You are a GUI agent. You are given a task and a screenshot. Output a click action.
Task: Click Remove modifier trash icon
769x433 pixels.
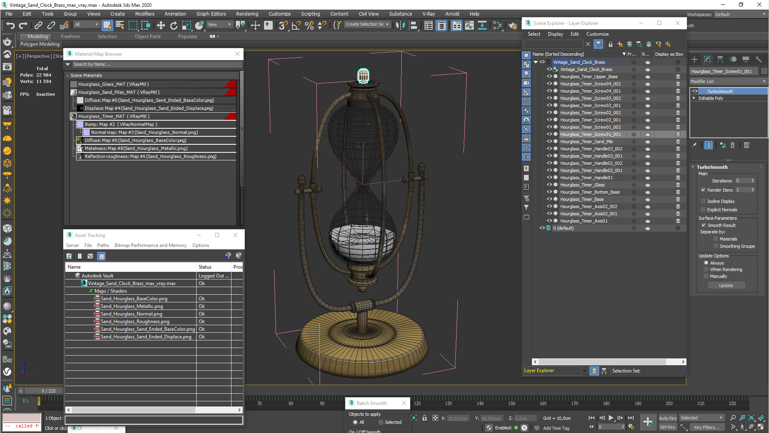click(733, 146)
